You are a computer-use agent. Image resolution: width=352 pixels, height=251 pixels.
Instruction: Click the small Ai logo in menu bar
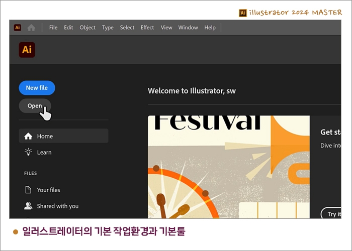click(x=17, y=28)
